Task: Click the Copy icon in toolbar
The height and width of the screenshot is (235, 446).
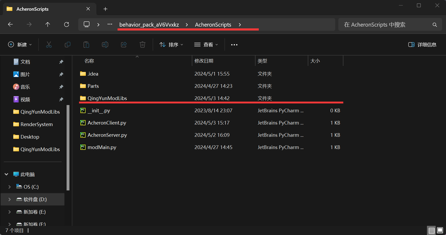Action: (67, 45)
